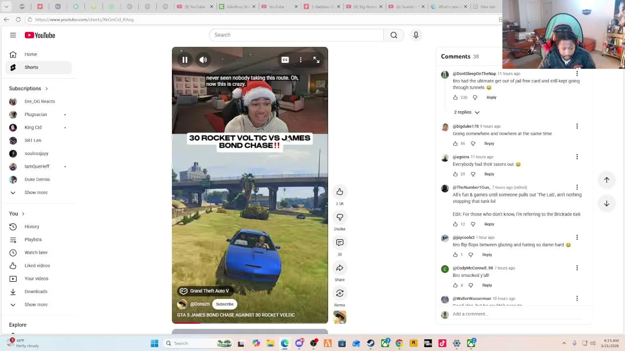Screen dimensions: 625x351
Task: Open options for bigduke178 comment
Action: click(577, 126)
